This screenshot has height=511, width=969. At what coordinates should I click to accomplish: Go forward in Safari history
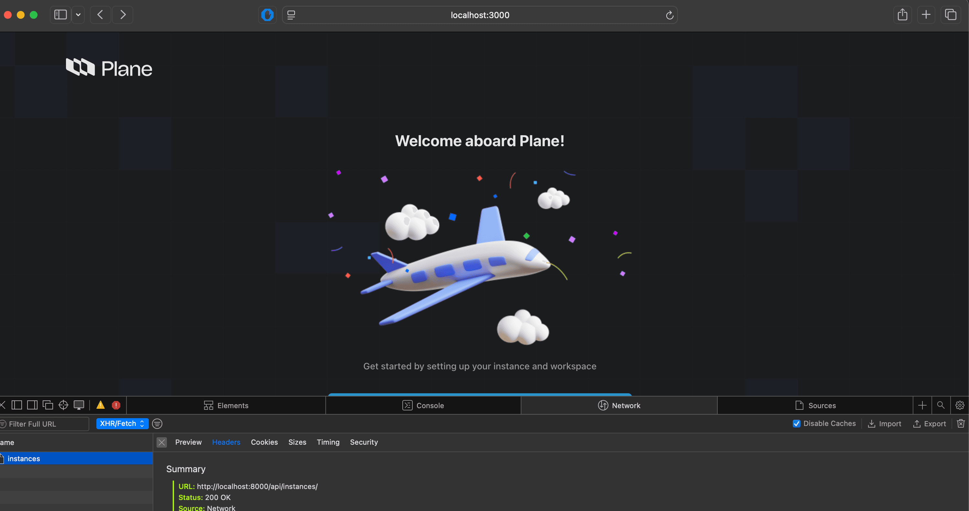click(123, 15)
